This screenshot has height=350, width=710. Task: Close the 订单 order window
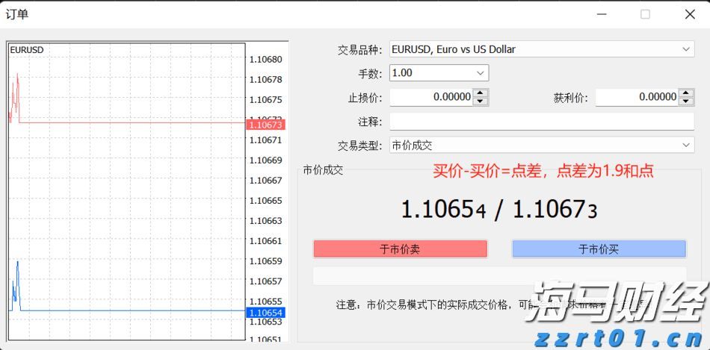click(x=689, y=14)
